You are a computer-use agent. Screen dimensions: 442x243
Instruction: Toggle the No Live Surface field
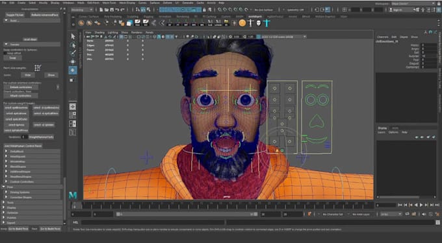click(265, 10)
